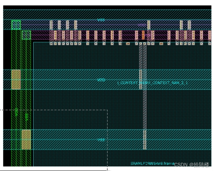This screenshot has height=171, width=215.
Task: Click the corner of the dashed selection outline
Action: 107,110
